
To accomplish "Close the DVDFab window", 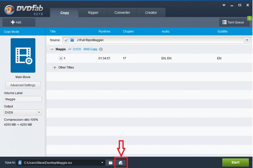I will (x=247, y=5).
